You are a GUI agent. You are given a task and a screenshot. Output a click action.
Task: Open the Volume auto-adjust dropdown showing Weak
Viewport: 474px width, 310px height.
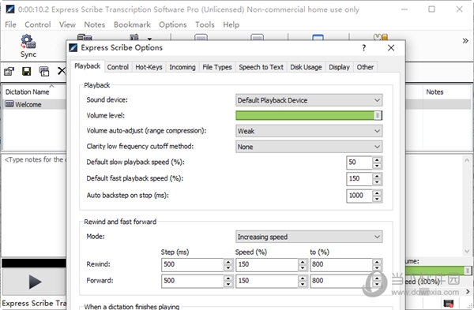point(309,131)
